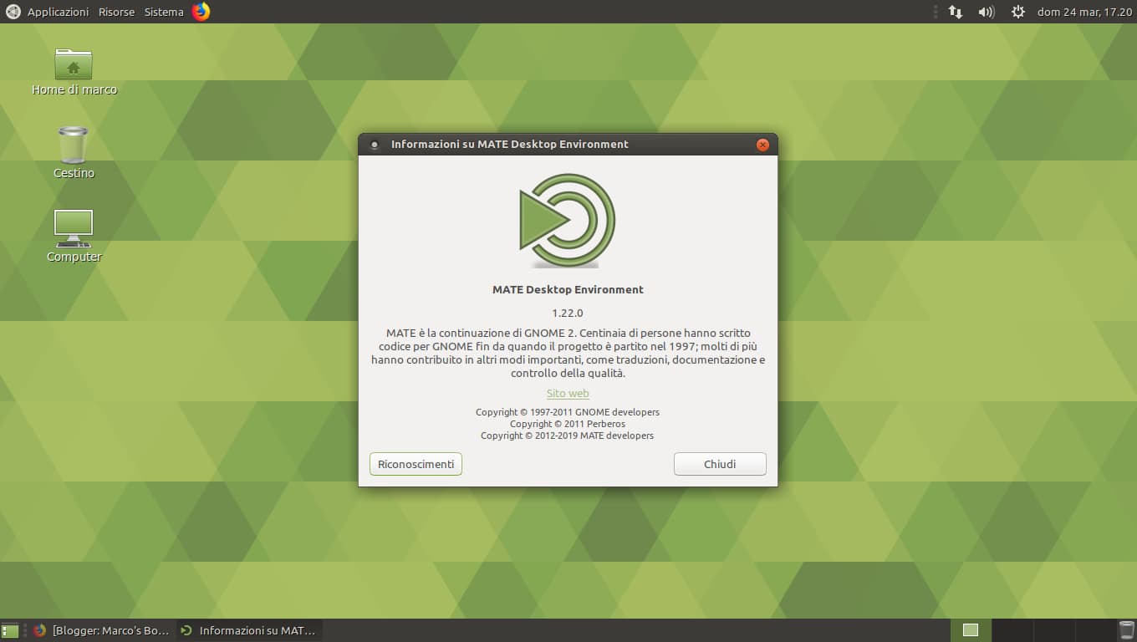This screenshot has width=1137, height=642.
Task: Click the MATE Desktop Environment heading
Action: 568,289
